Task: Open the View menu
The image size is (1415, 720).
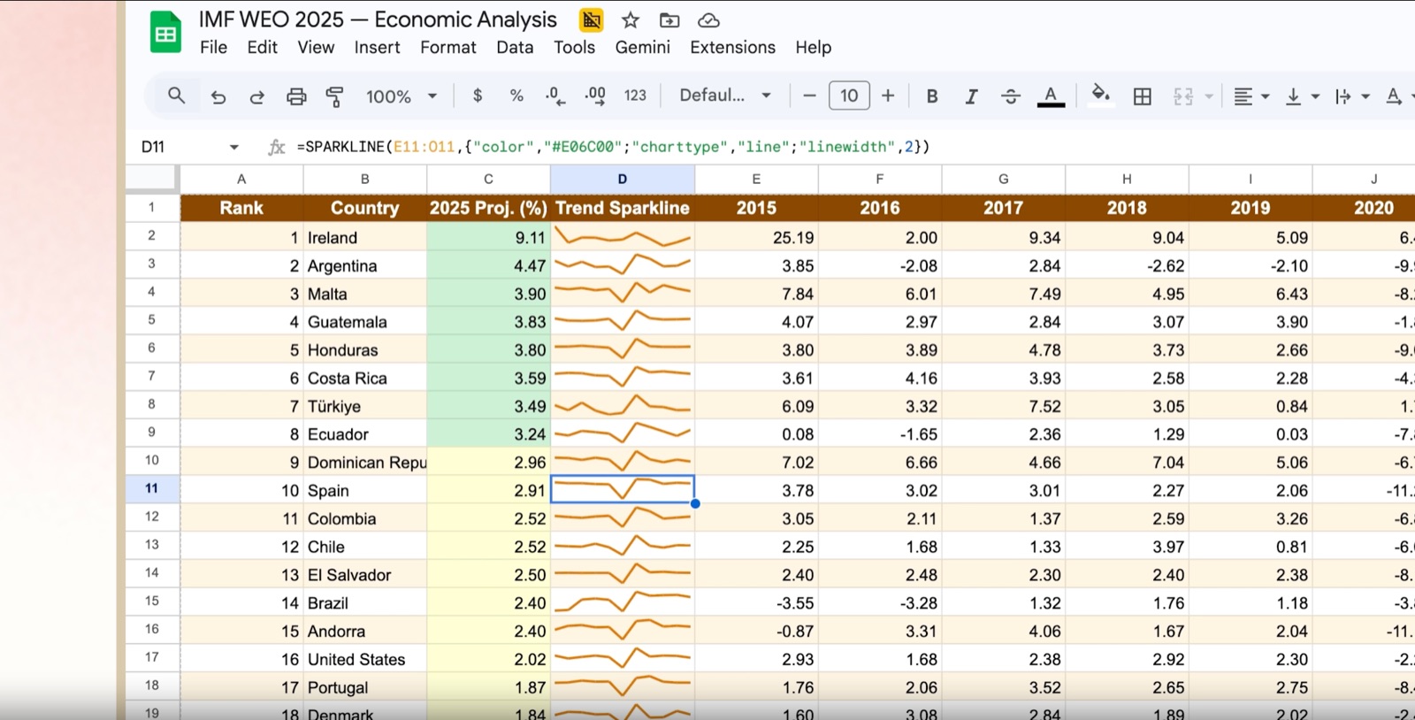Action: [316, 48]
